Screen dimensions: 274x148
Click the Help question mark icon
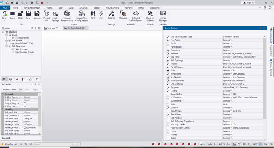[265, 8]
